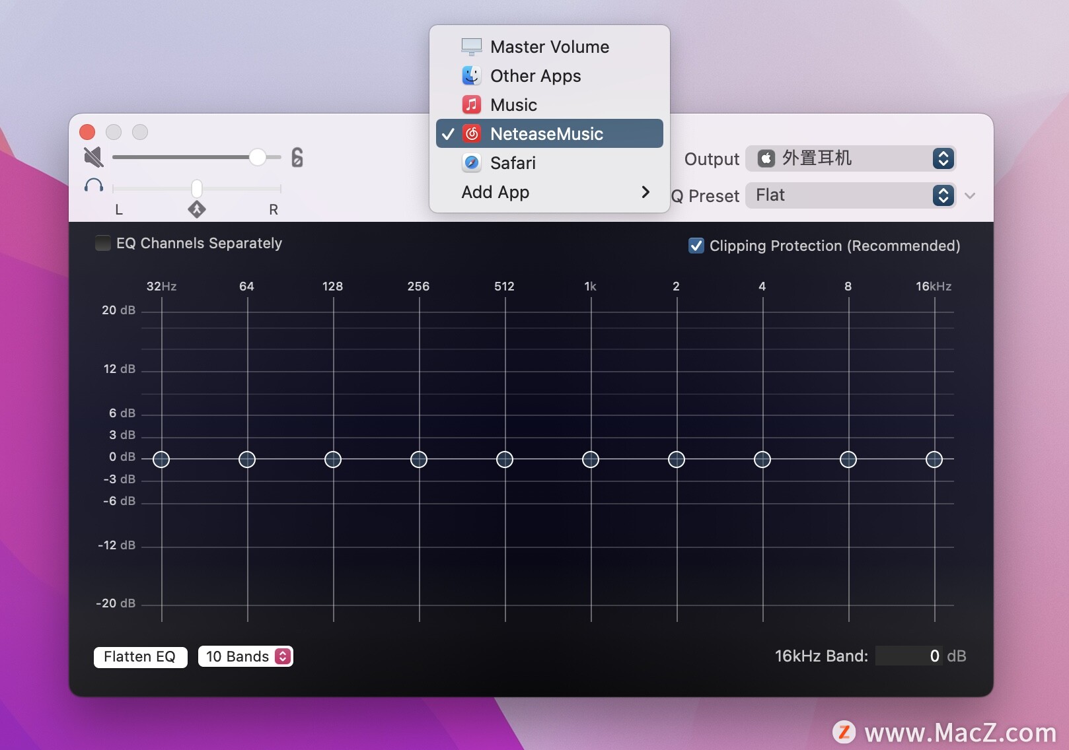The image size is (1069, 750).
Task: Click the Safari compass icon
Action: 471,163
